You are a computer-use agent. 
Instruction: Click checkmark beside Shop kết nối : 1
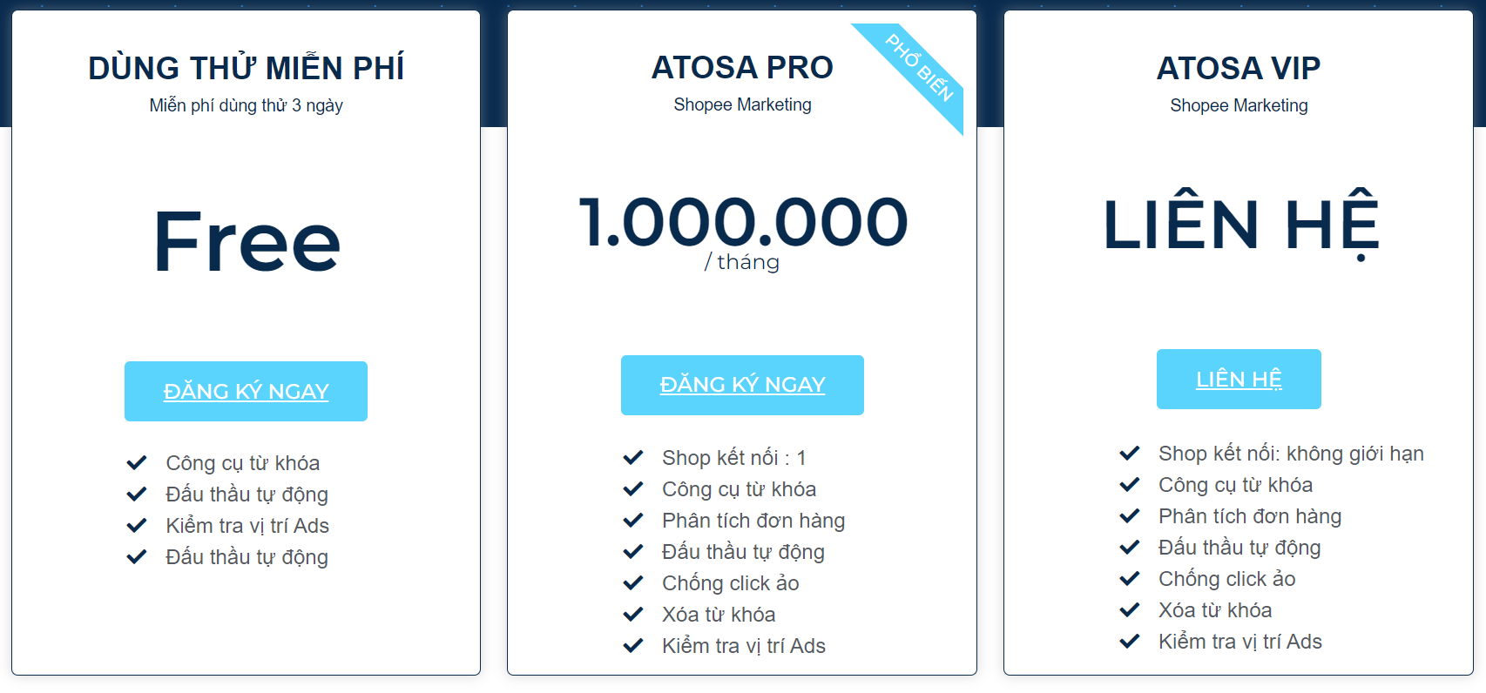(633, 457)
